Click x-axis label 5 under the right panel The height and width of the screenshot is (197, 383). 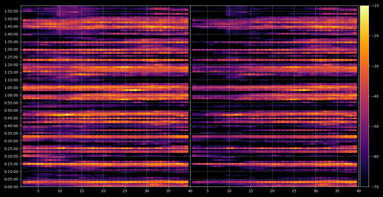pos(207,191)
